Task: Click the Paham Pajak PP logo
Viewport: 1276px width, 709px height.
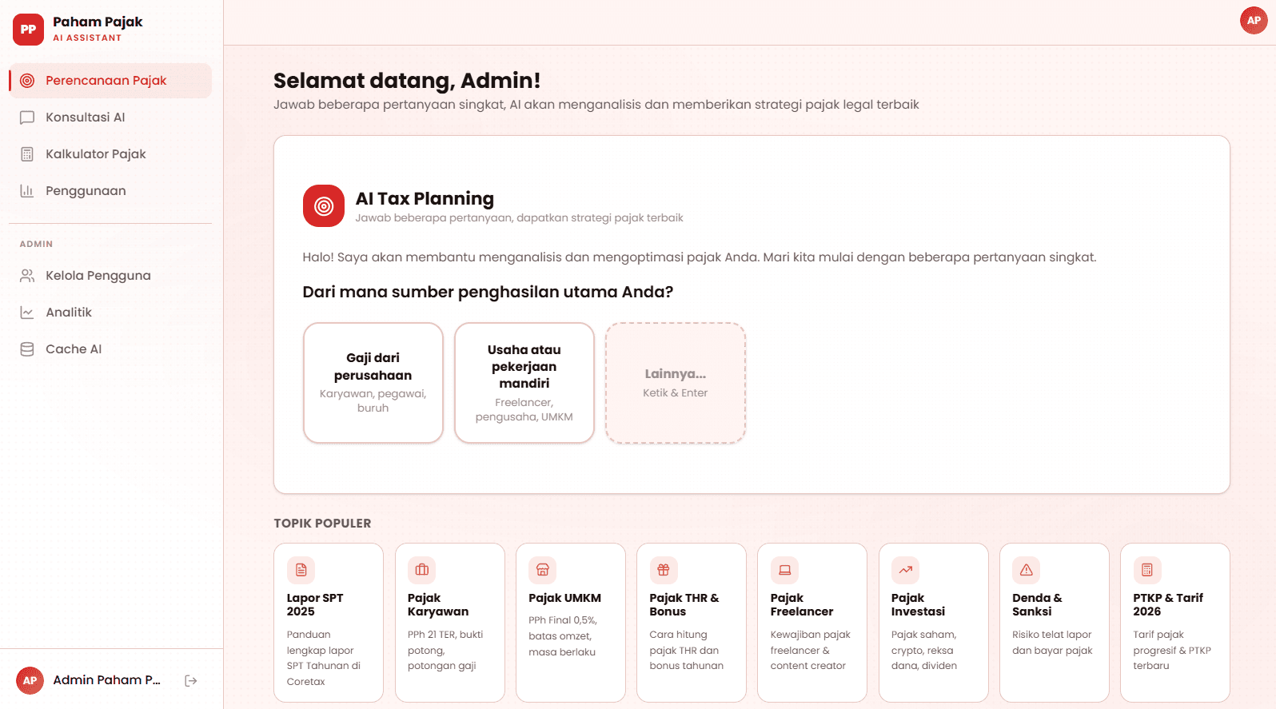Action: tap(28, 29)
